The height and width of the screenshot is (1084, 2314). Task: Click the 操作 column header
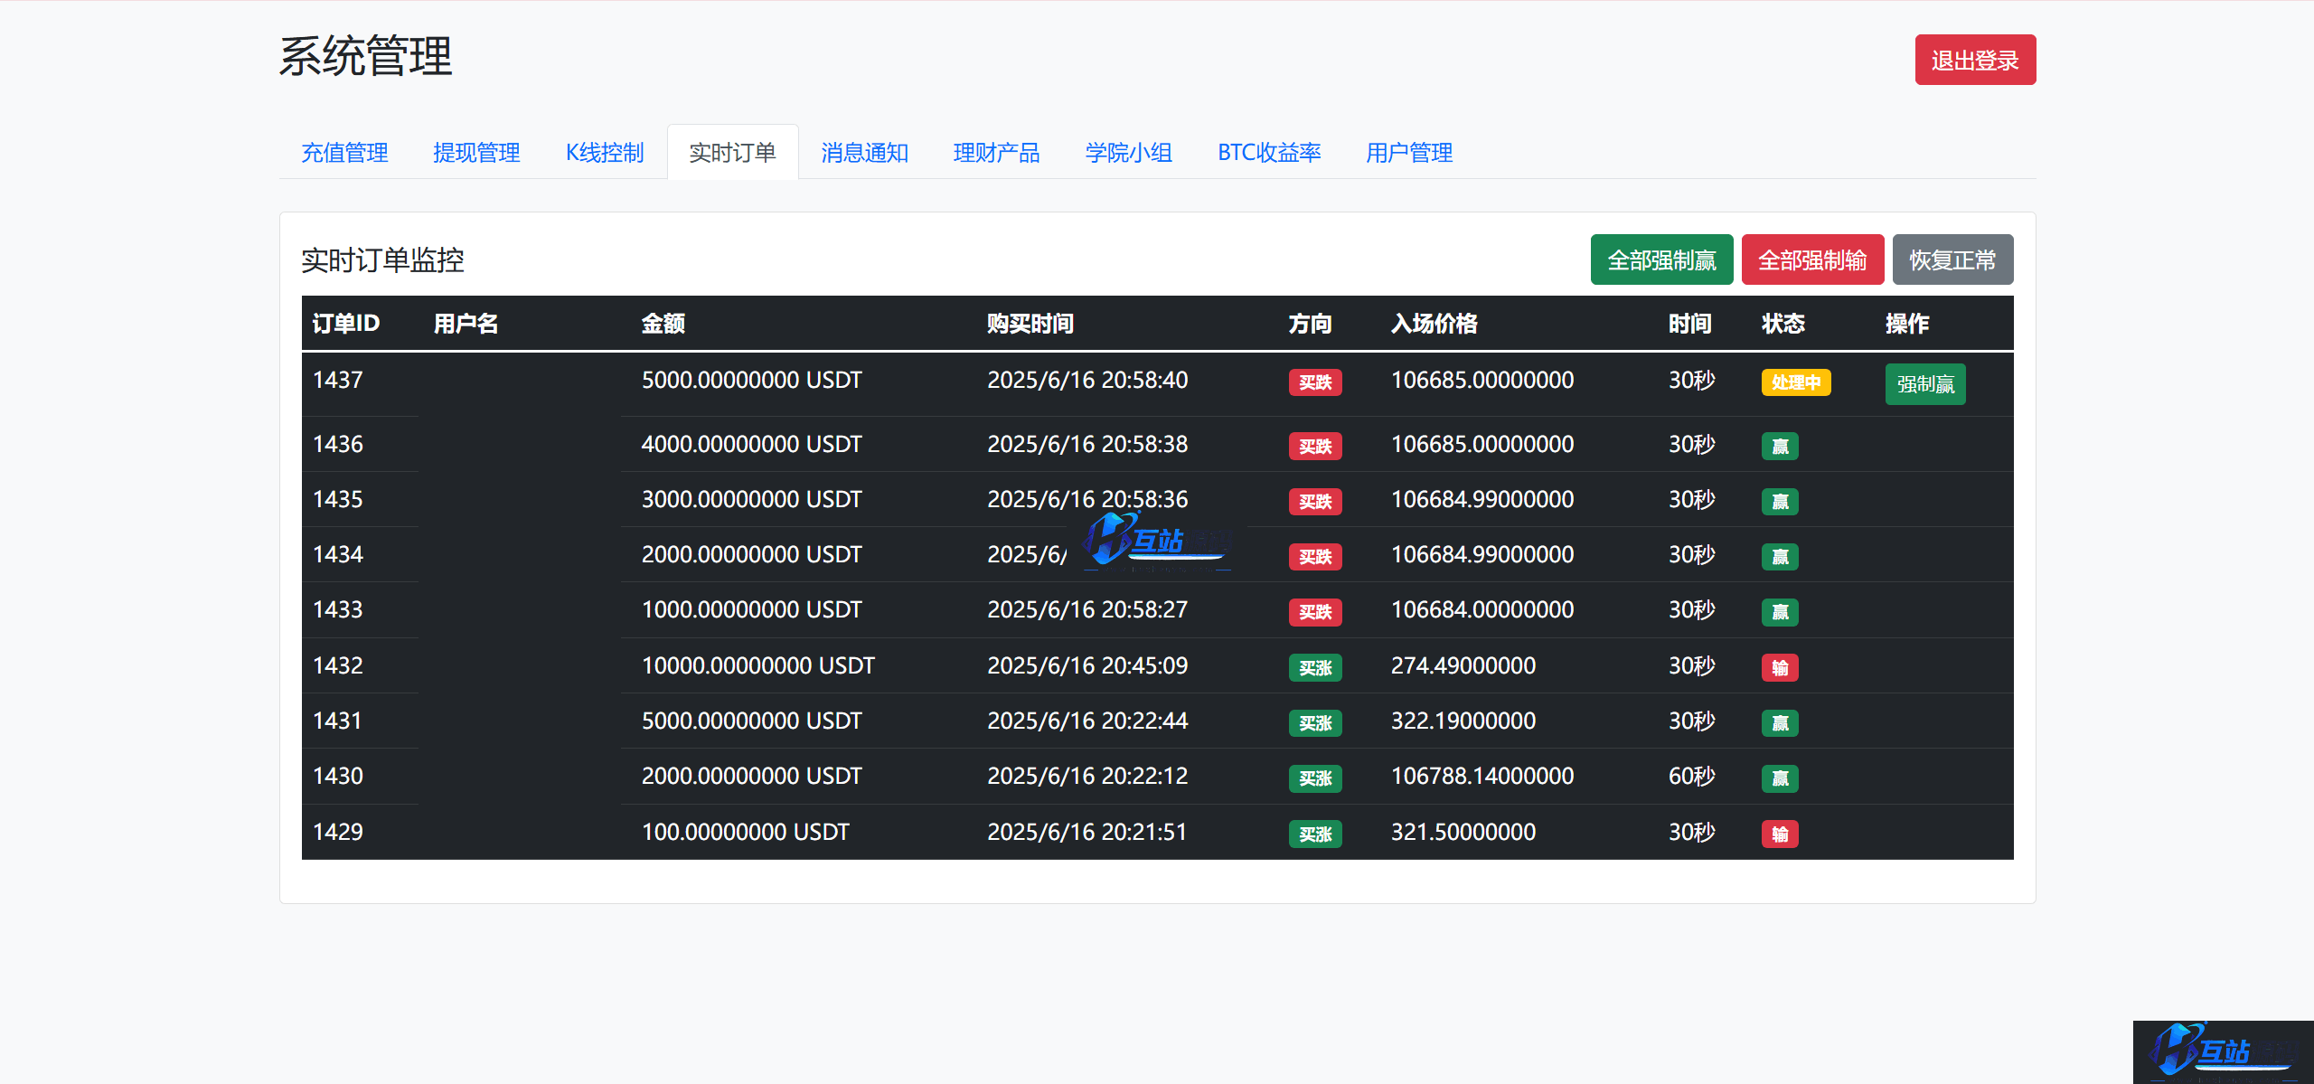(1907, 323)
